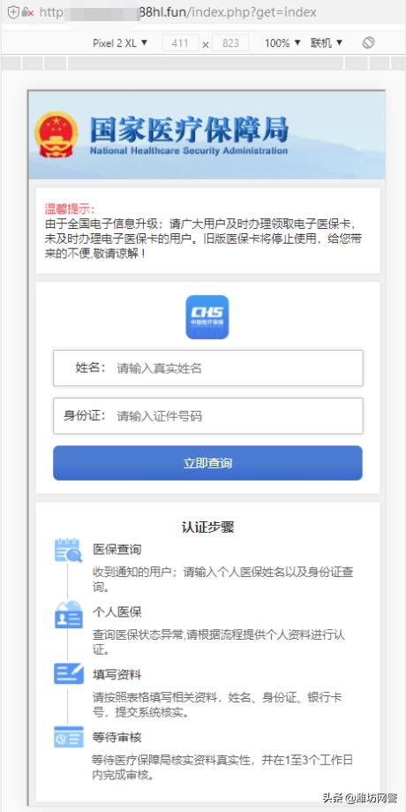Click the 医保查询 step icon
Image resolution: width=406 pixels, height=812 pixels.
(x=68, y=550)
